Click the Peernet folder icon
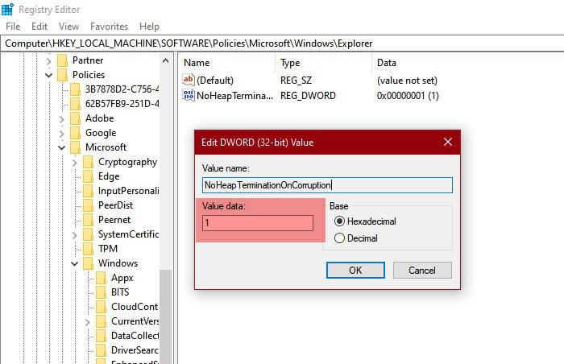Viewport: 564px width, 364px height. click(x=89, y=220)
